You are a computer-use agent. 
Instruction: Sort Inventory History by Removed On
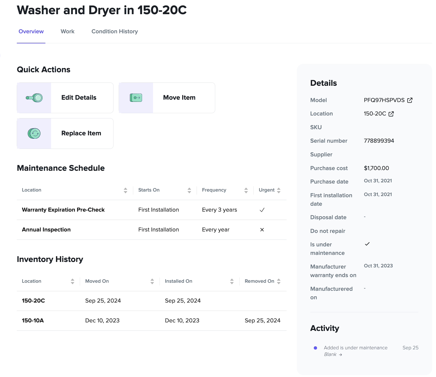(278, 281)
